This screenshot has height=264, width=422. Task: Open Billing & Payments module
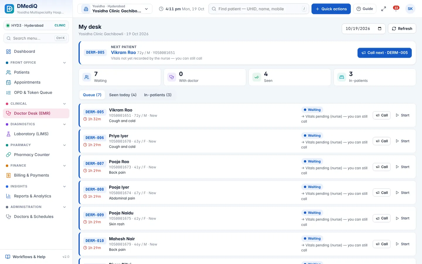coord(36,175)
